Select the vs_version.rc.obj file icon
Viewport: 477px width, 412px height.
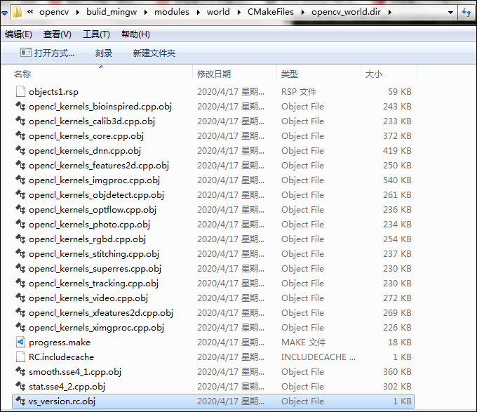tap(20, 401)
